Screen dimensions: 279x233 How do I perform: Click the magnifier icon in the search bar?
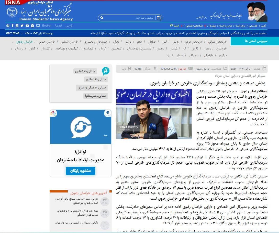click(x=102, y=18)
